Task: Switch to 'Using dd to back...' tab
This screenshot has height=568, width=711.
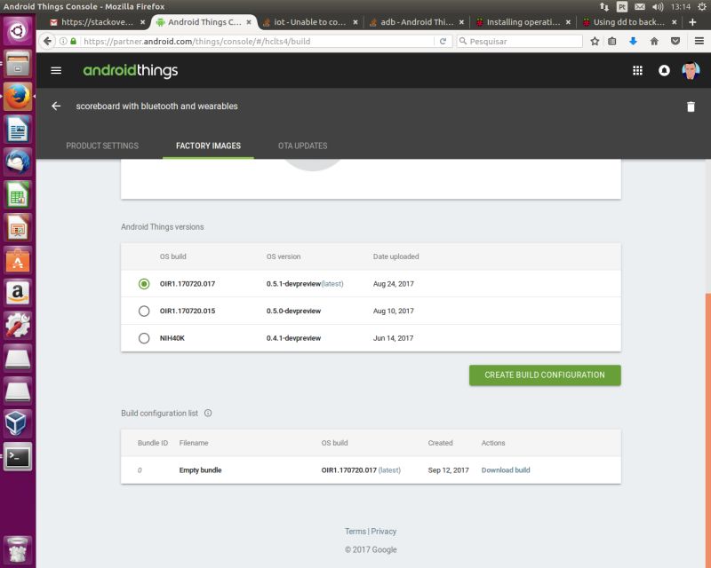Action: coord(628,22)
